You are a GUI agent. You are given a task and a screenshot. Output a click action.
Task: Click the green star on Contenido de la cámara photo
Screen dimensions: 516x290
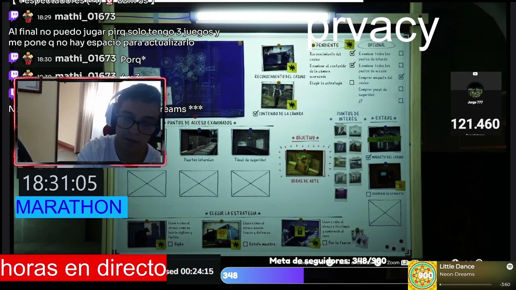(291, 105)
